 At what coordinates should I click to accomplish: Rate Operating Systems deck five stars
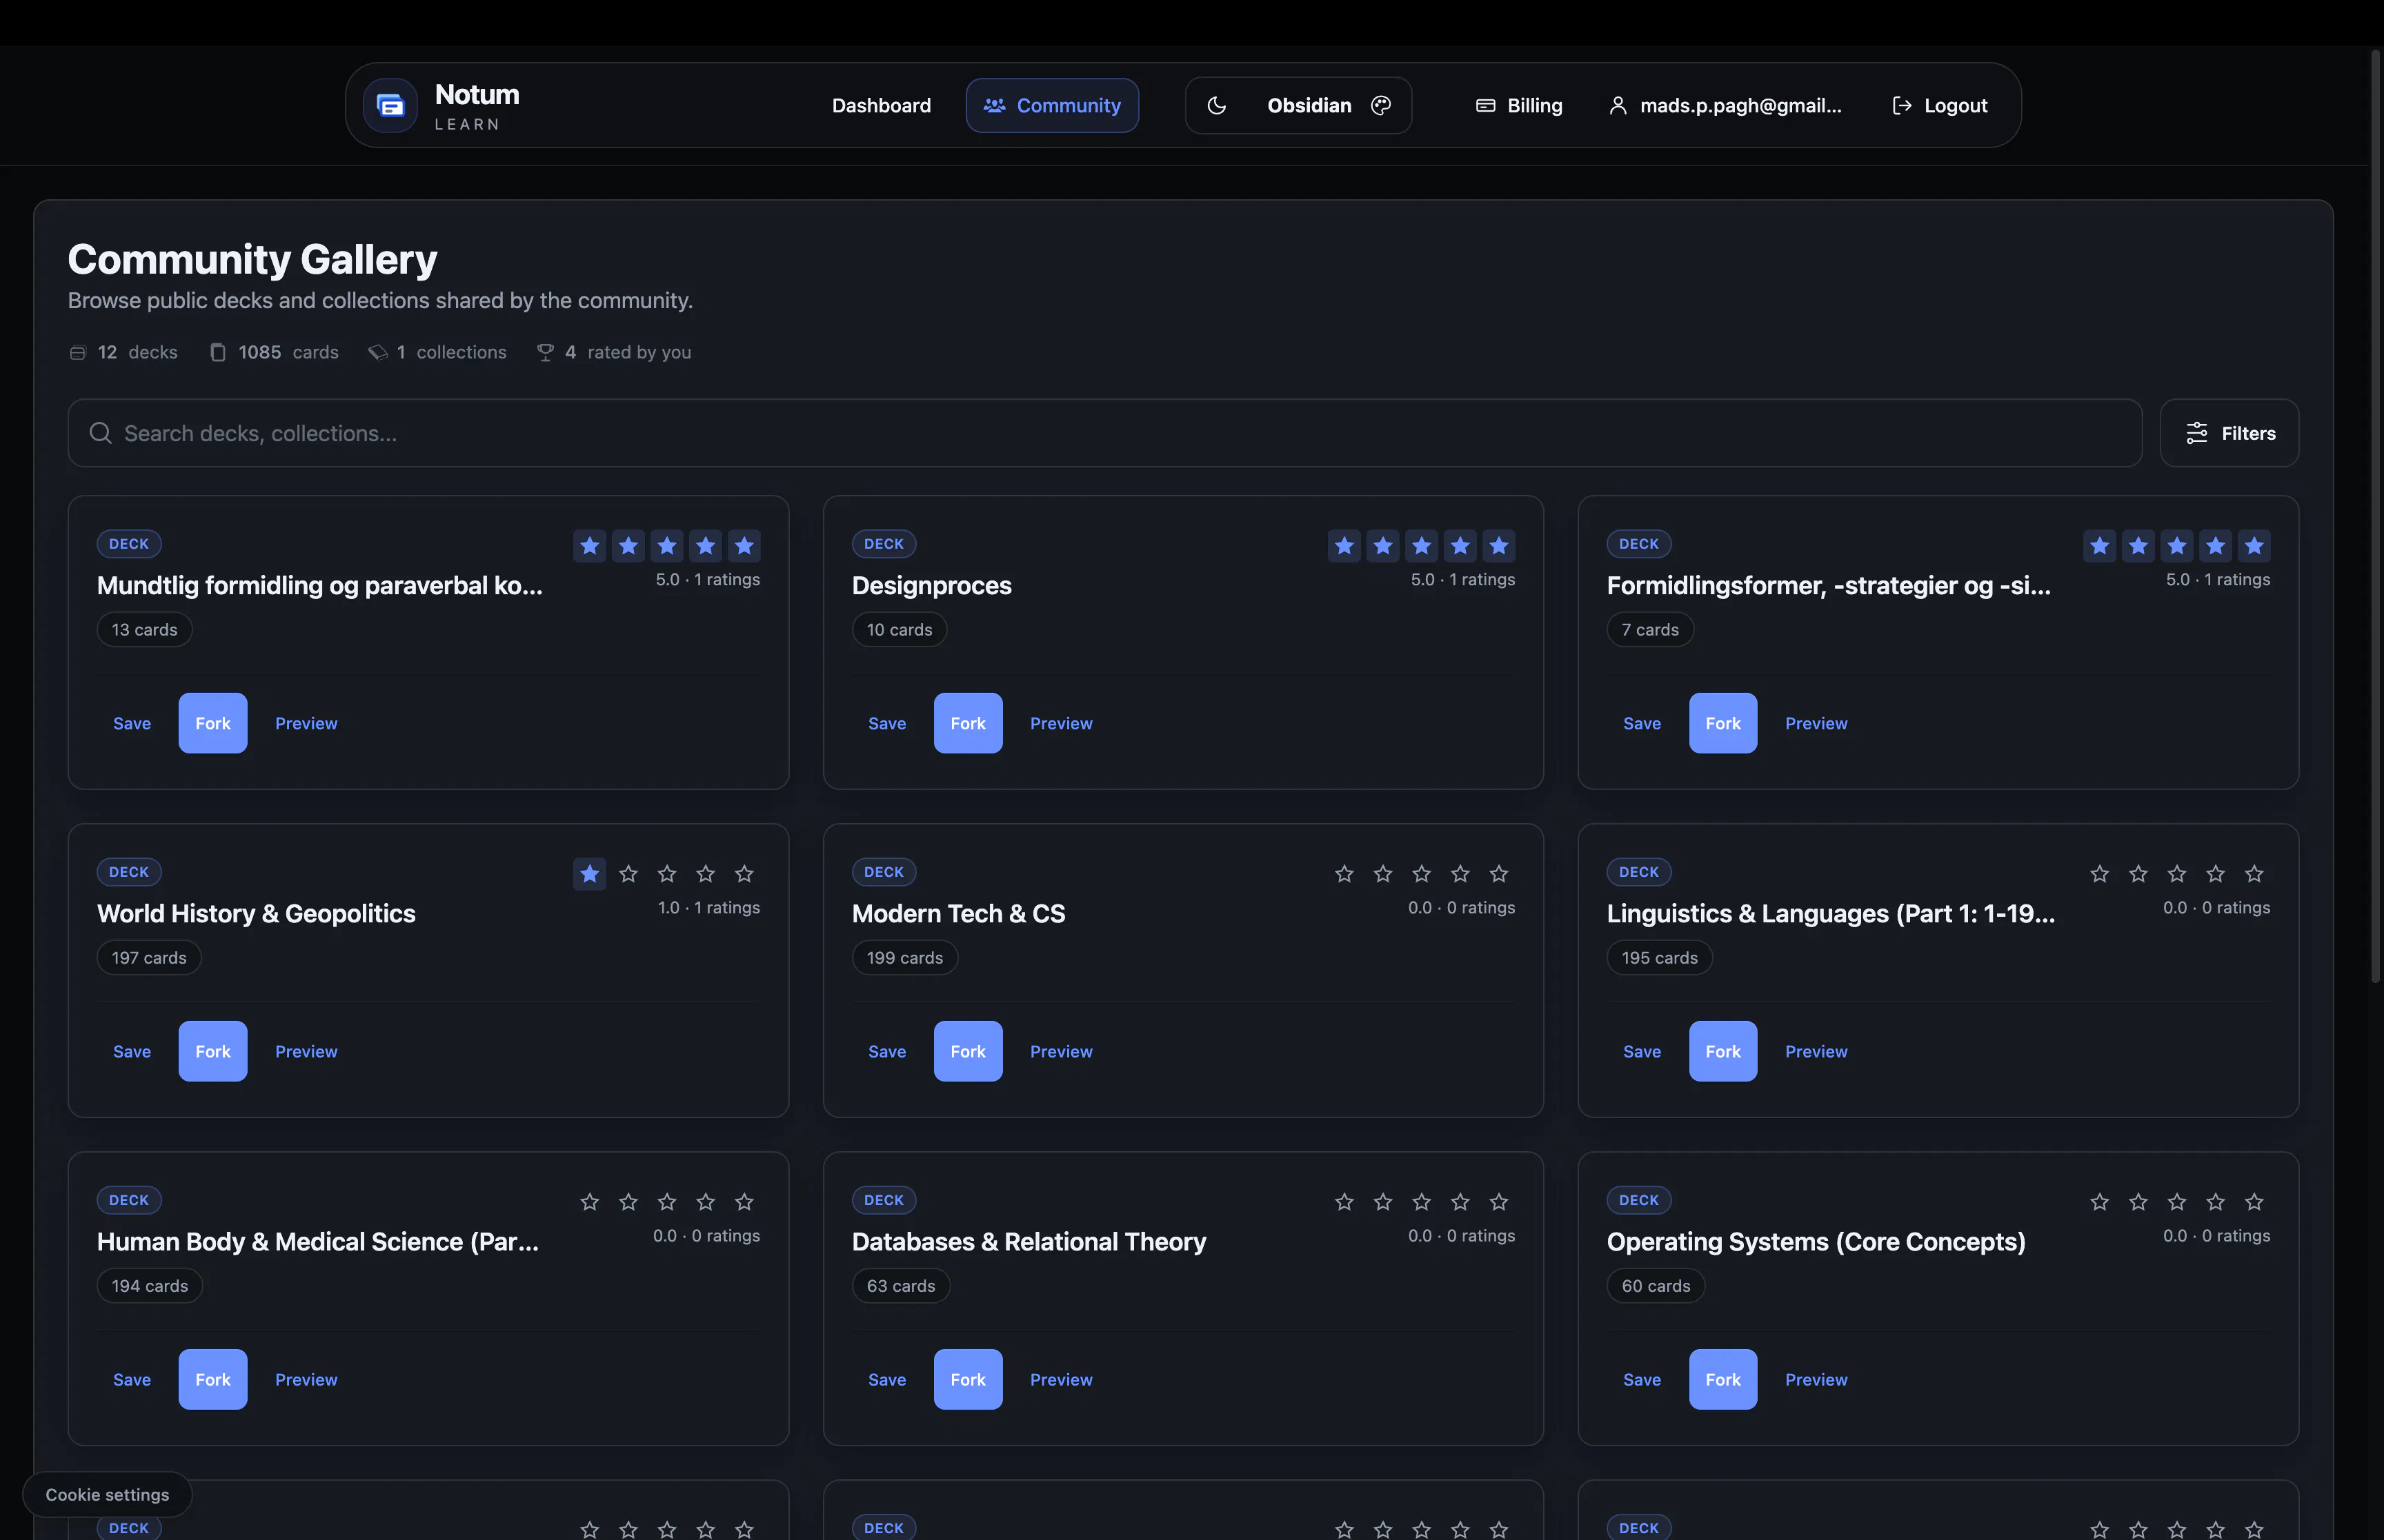click(2254, 1202)
